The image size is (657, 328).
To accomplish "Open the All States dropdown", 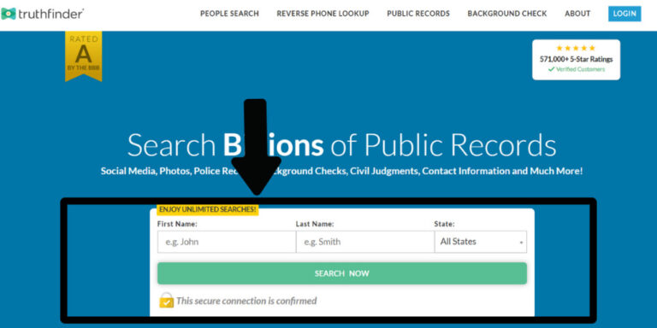I will pos(481,242).
